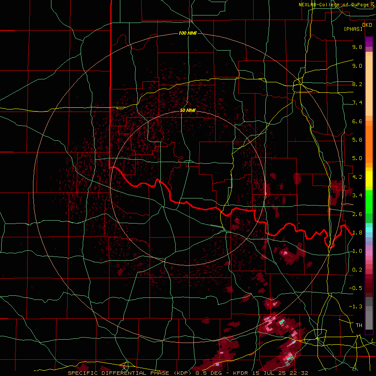376x376 pixels.
Task: Select the 3.4 value on the legend scale
Action: pos(357,196)
